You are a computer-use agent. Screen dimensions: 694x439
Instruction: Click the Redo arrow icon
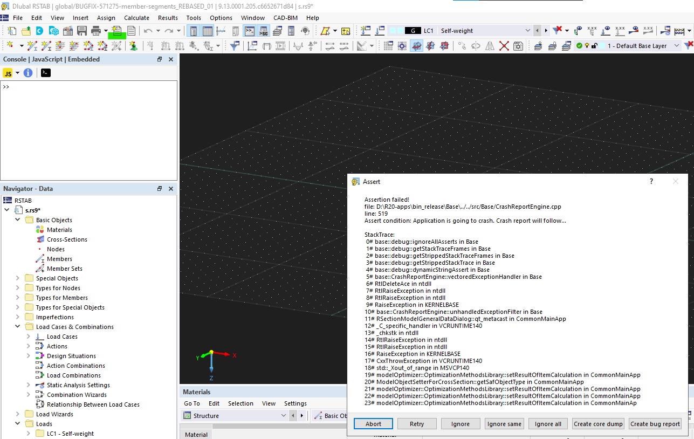pos(169,31)
